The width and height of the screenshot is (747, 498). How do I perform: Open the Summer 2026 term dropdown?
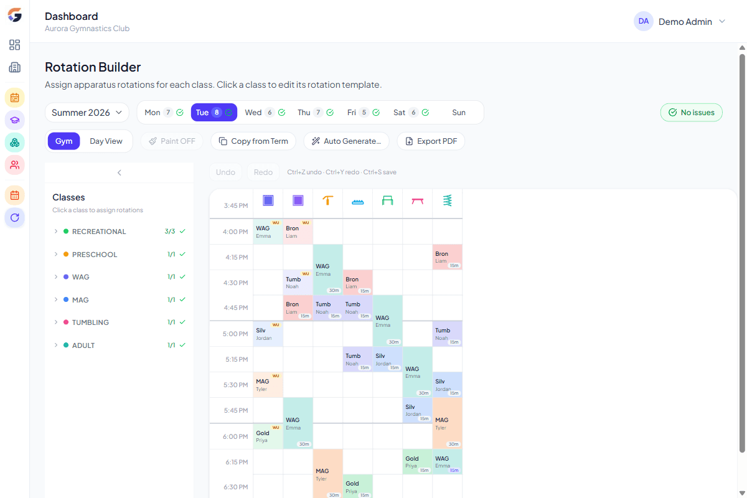tap(87, 113)
